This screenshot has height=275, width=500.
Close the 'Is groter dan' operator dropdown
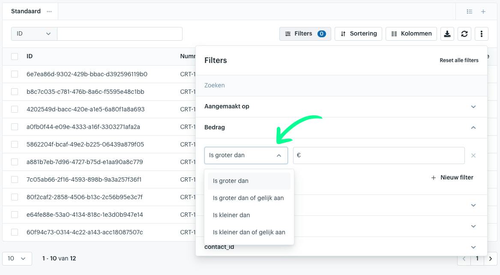point(246,155)
